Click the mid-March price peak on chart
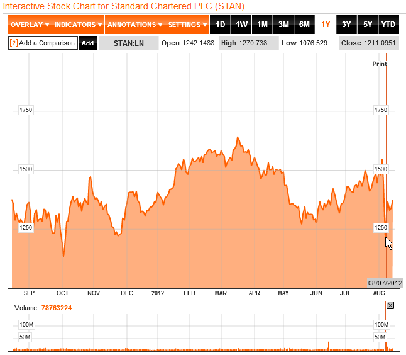Viewport: 406px width, 355px height. pos(238,137)
